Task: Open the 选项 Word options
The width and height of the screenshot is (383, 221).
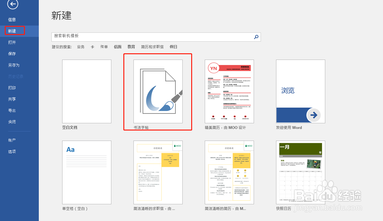Action: (12, 151)
